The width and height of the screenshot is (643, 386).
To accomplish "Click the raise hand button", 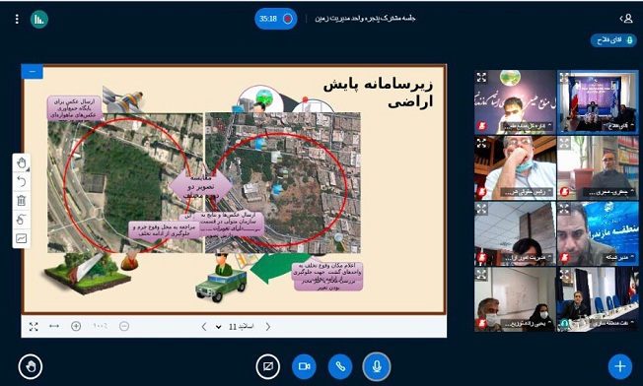I will [x=31, y=366].
